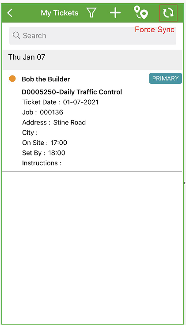The height and width of the screenshot is (325, 186).
Task: Tap the orange status dot
Action: click(x=12, y=79)
